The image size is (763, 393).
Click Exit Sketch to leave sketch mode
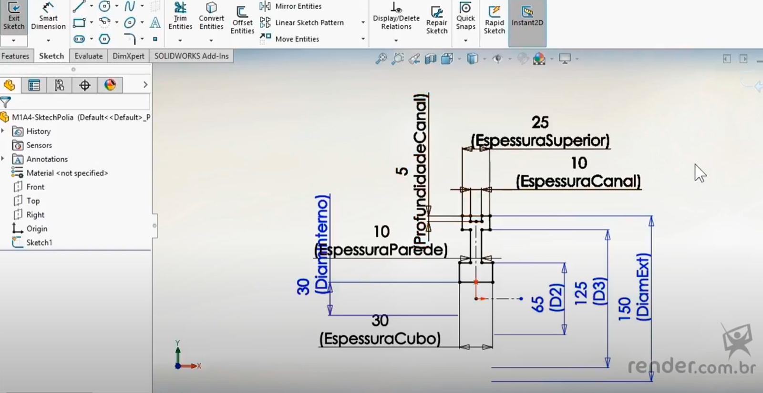point(14,17)
